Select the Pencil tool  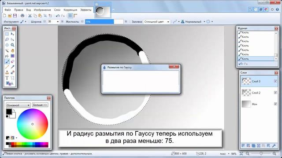[7, 67]
